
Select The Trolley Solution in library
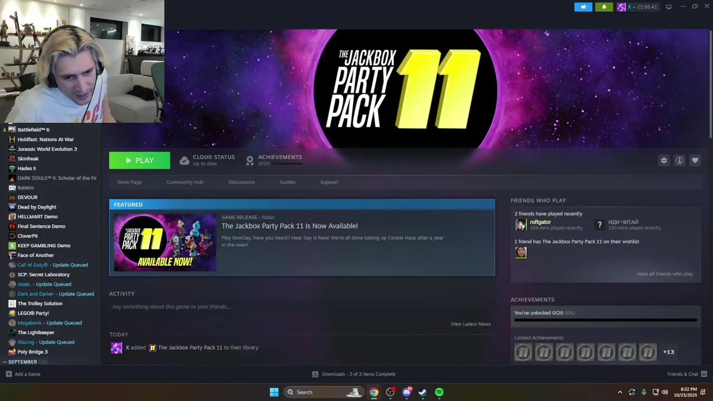pos(40,304)
